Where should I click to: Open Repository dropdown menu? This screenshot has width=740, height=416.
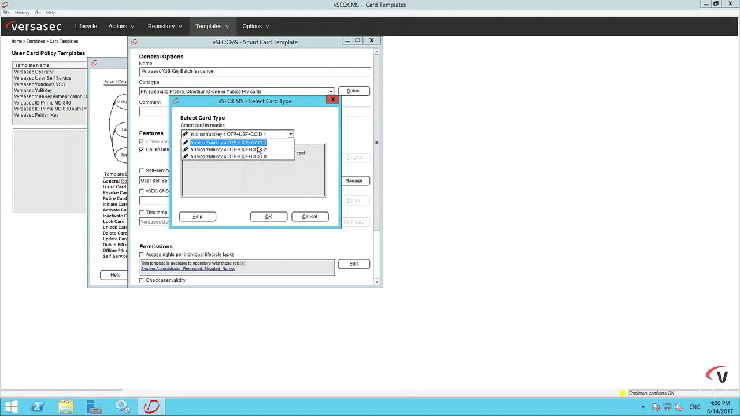coord(165,26)
